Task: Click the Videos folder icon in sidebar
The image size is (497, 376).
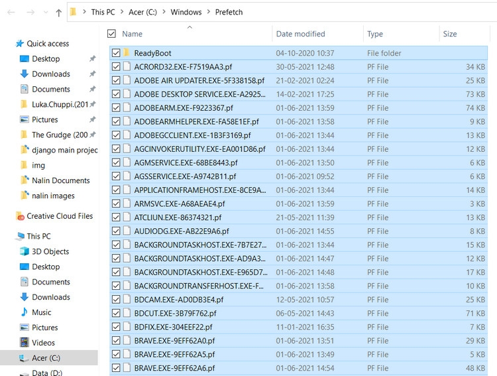Action: pyautogui.click(x=25, y=343)
